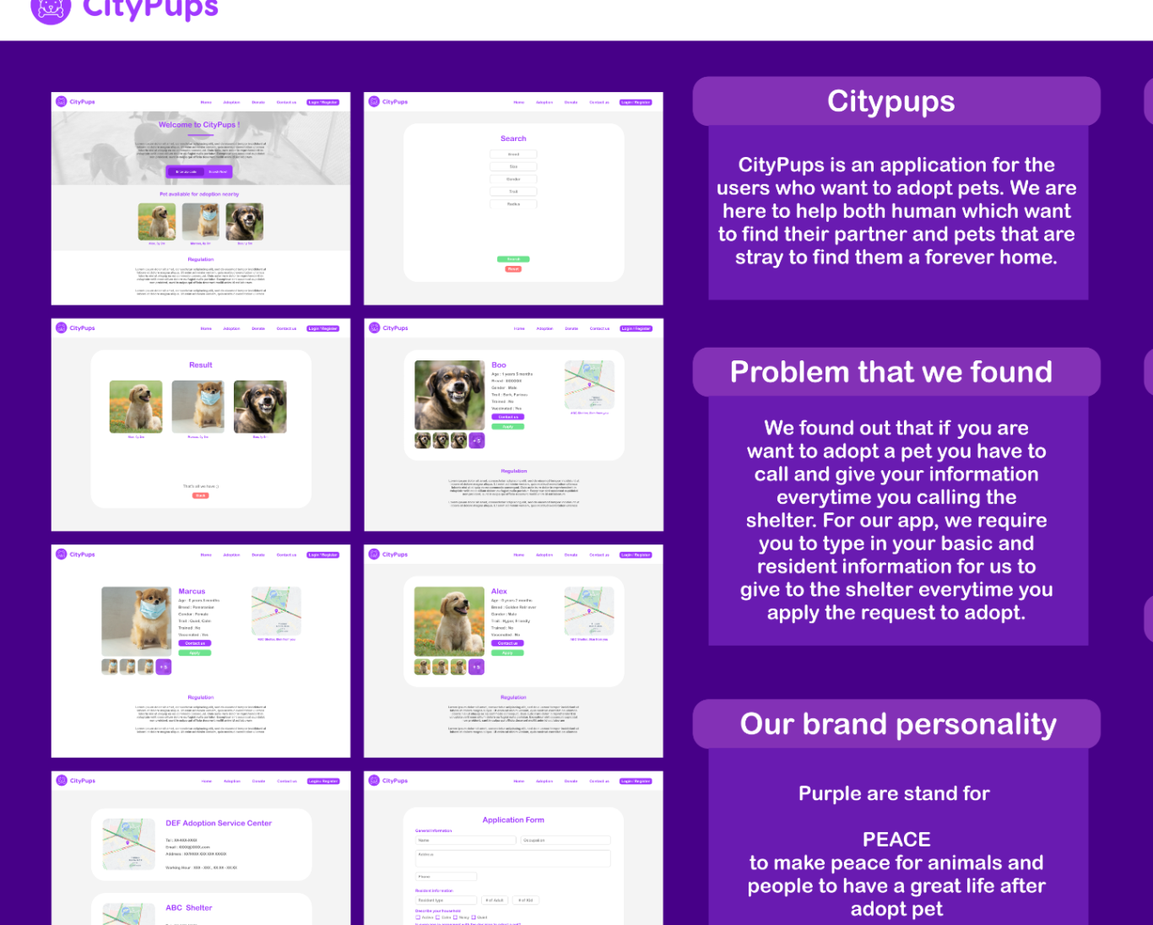Open the '+5' more photos tile for Marcus
Screen dimensions: 1153x925
[164, 667]
